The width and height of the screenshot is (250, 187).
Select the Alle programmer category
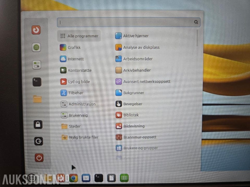click(79, 36)
